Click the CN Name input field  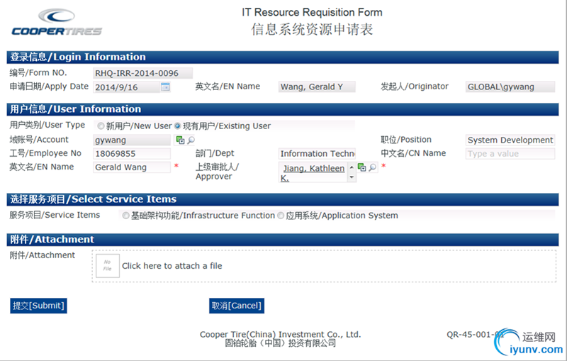click(510, 154)
